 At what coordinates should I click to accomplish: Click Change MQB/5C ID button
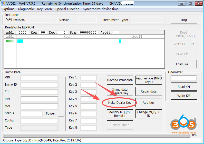click(x=149, y=114)
